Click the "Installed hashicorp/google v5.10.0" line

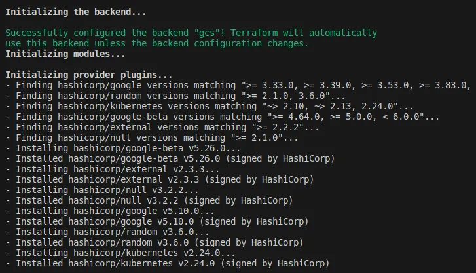pyautogui.click(x=157, y=222)
